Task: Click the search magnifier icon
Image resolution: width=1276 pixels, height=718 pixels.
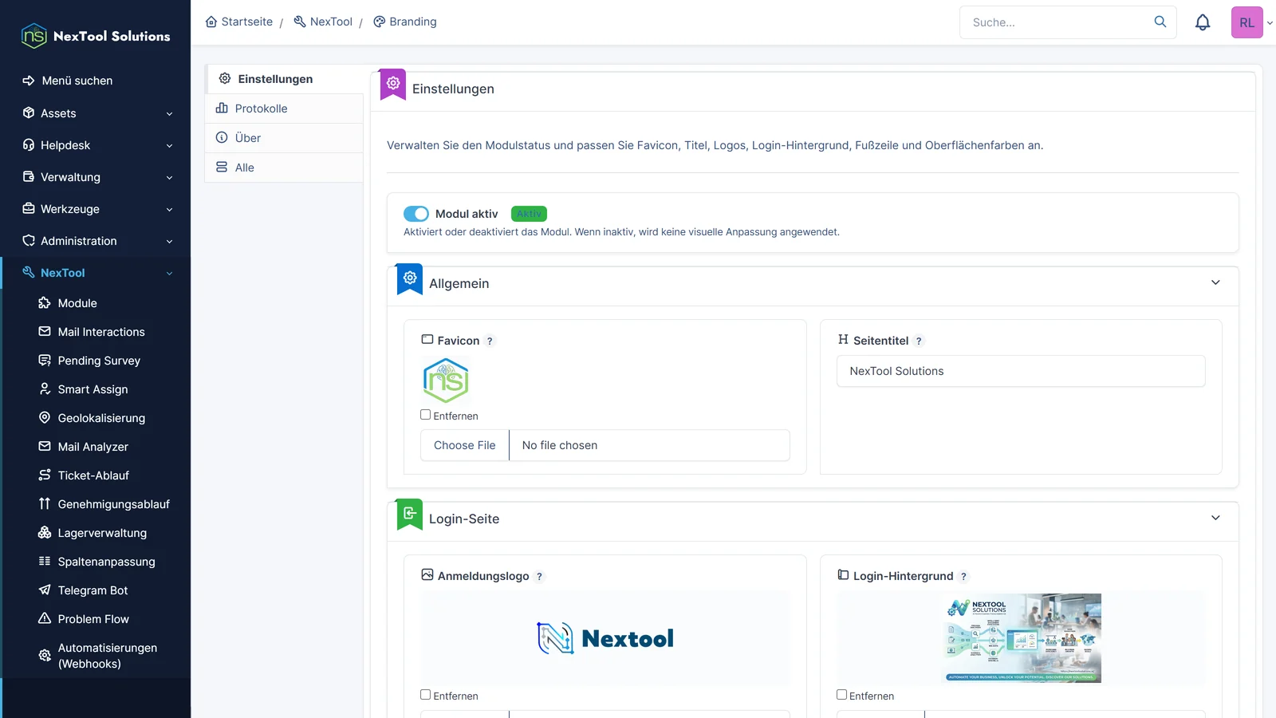Action: (1160, 22)
